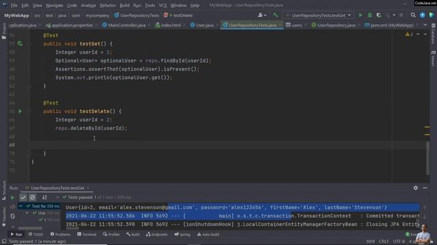Open the File menu
This screenshot has height=245, width=437.
coord(14,5)
